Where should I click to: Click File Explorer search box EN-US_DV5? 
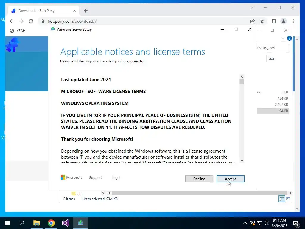(x=273, y=48)
